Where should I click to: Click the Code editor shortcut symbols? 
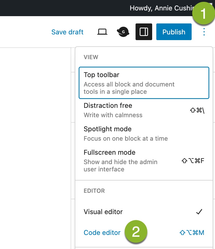click(192, 233)
